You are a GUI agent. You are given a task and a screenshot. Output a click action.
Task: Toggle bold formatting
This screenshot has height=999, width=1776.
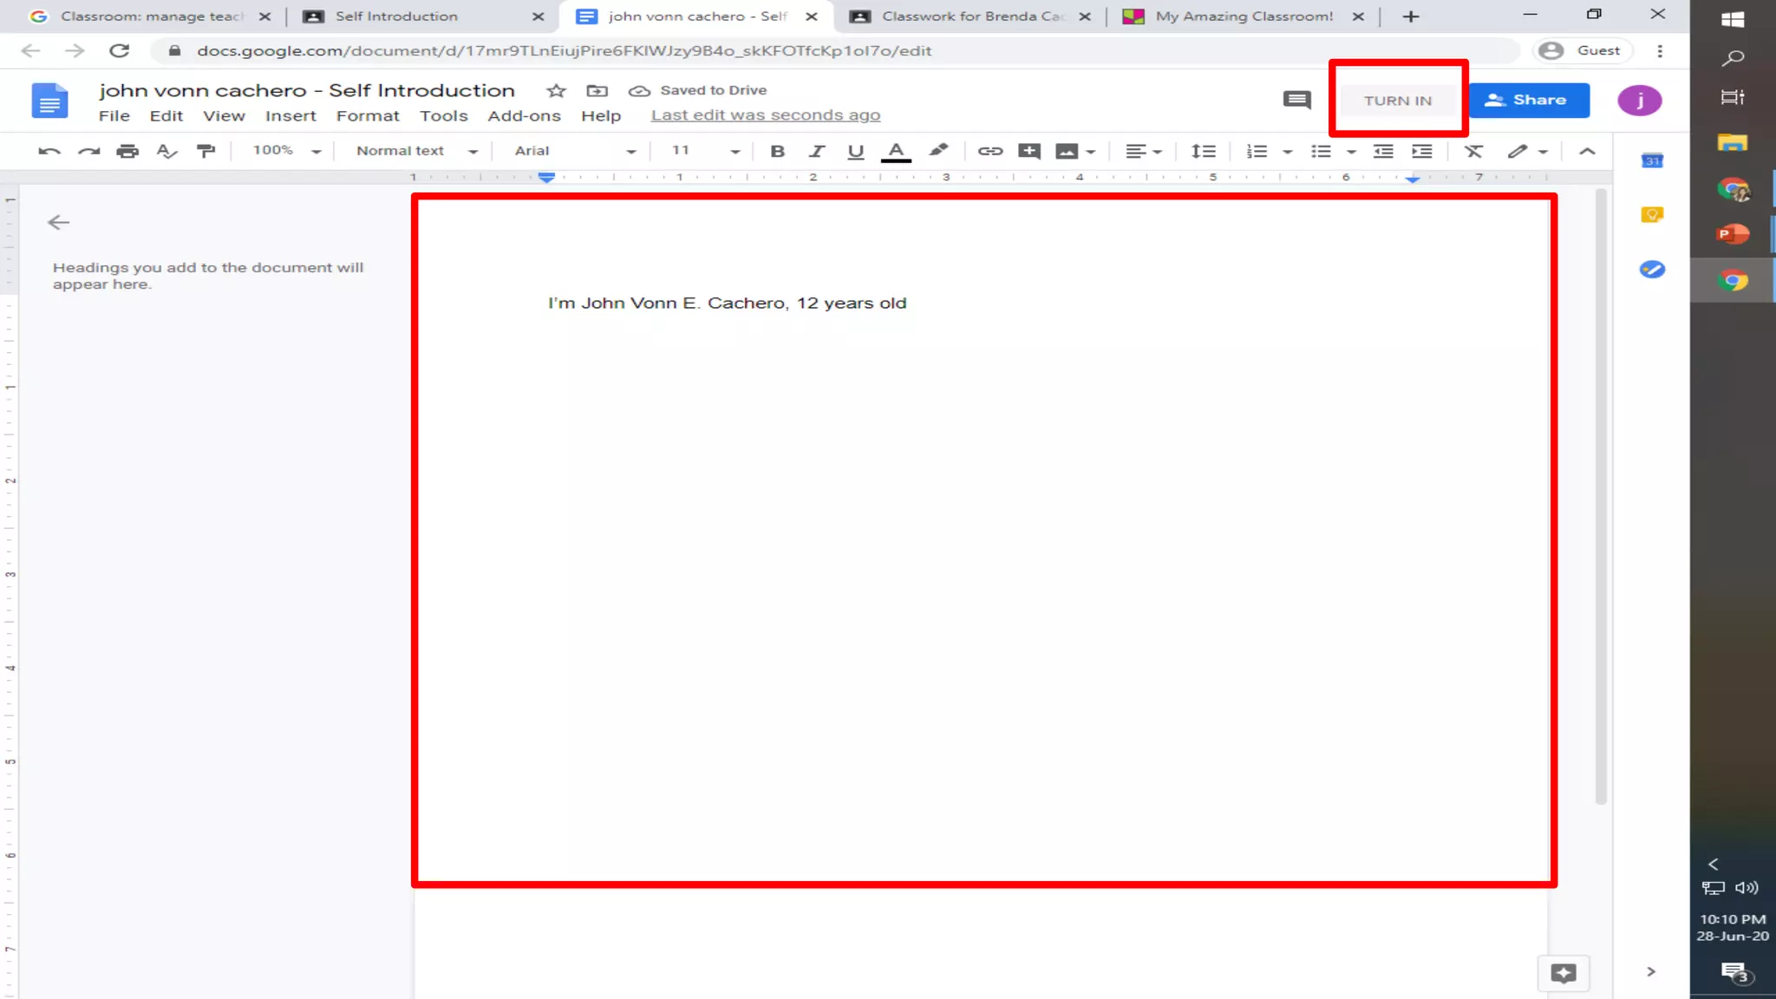point(778,151)
